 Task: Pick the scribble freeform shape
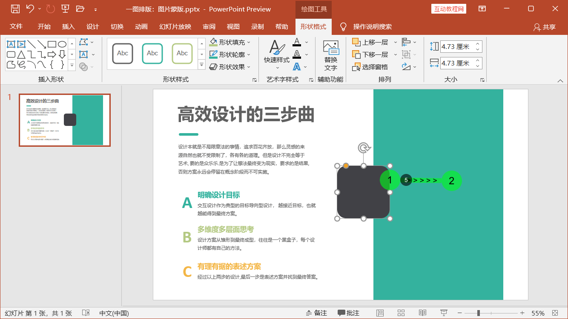click(x=21, y=65)
